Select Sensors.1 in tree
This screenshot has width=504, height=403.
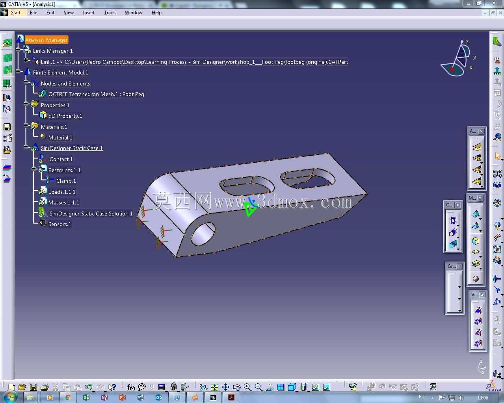point(60,224)
